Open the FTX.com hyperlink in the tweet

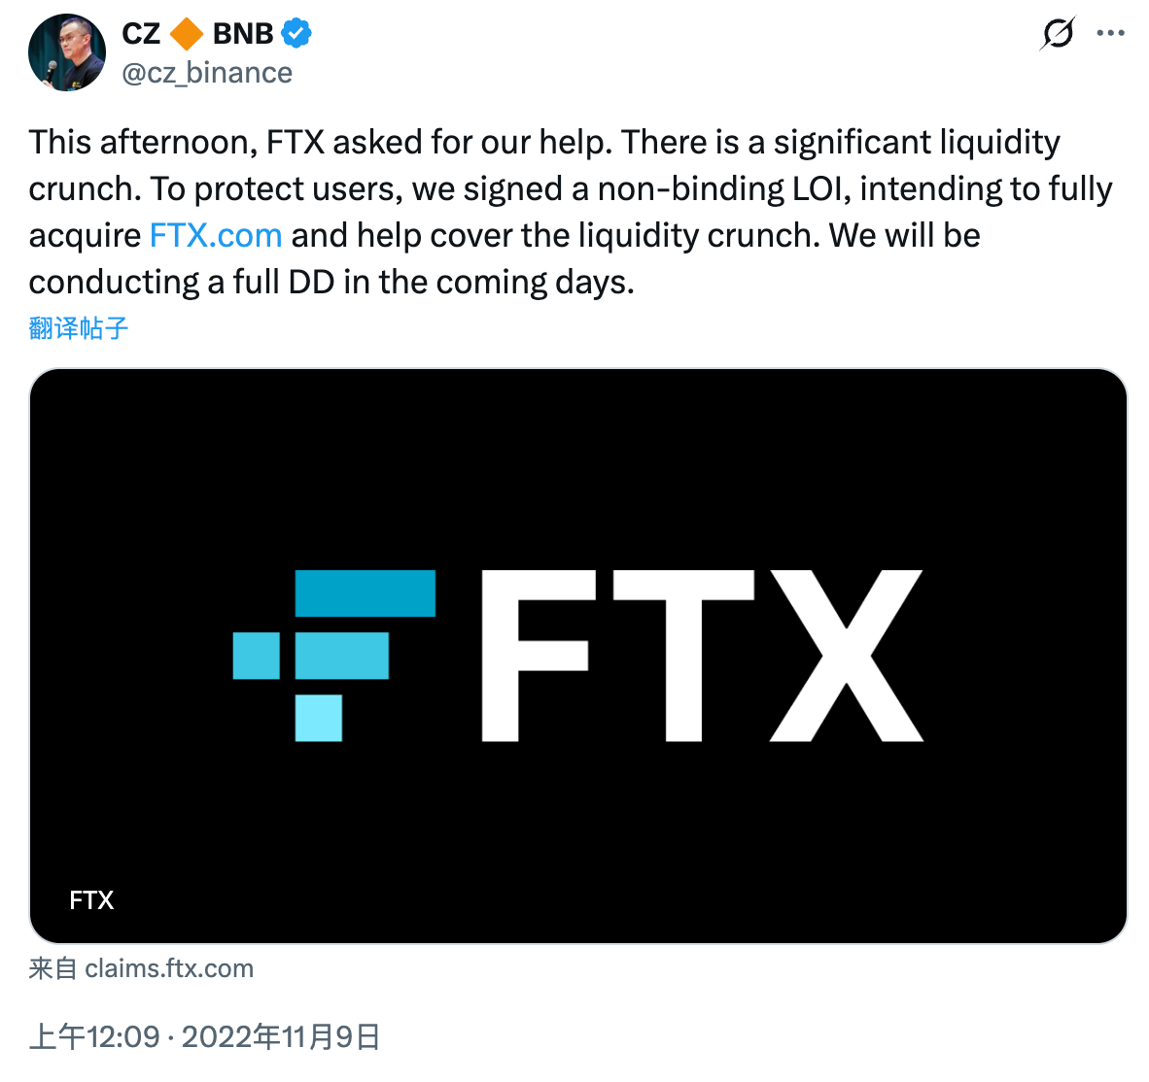(215, 235)
